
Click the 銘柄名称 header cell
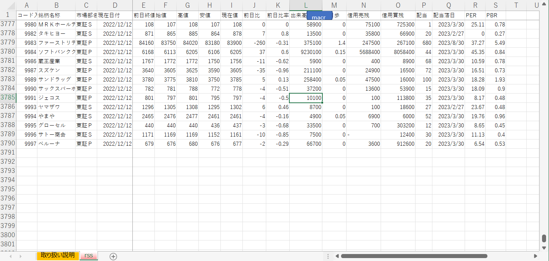click(x=56, y=15)
